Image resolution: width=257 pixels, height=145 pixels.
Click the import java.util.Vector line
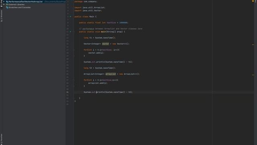(88, 10)
